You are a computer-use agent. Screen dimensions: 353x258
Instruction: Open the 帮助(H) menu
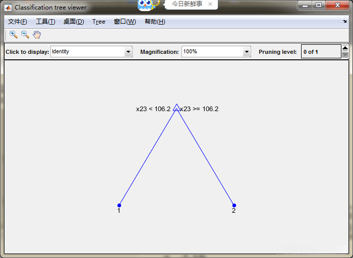coord(155,22)
